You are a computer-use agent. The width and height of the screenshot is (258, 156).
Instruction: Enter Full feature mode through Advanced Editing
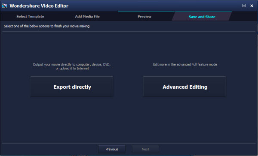[184, 87]
